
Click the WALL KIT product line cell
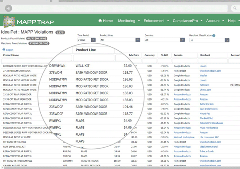pos(82,66)
